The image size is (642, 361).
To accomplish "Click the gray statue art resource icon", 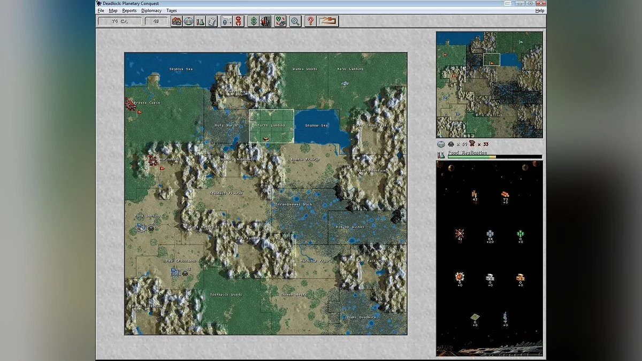I will click(x=505, y=317).
